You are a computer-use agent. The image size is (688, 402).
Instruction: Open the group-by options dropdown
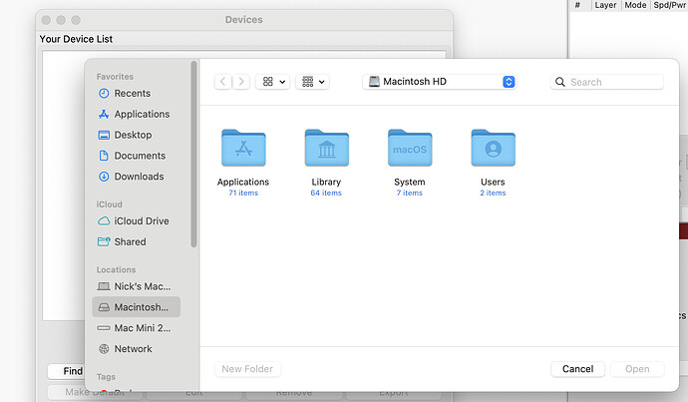tap(312, 82)
